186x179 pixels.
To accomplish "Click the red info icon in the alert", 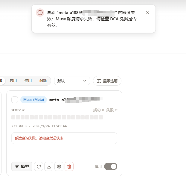I will pyautogui.click(x=40, y=13).
